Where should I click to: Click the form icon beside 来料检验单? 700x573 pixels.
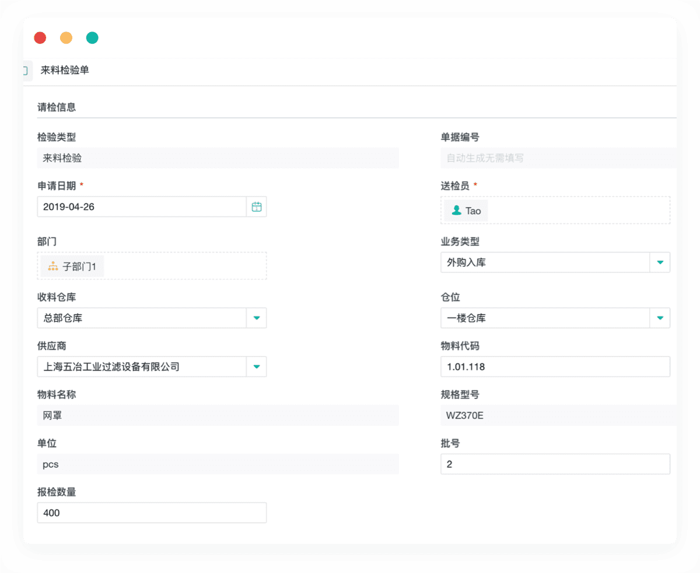tap(25, 71)
